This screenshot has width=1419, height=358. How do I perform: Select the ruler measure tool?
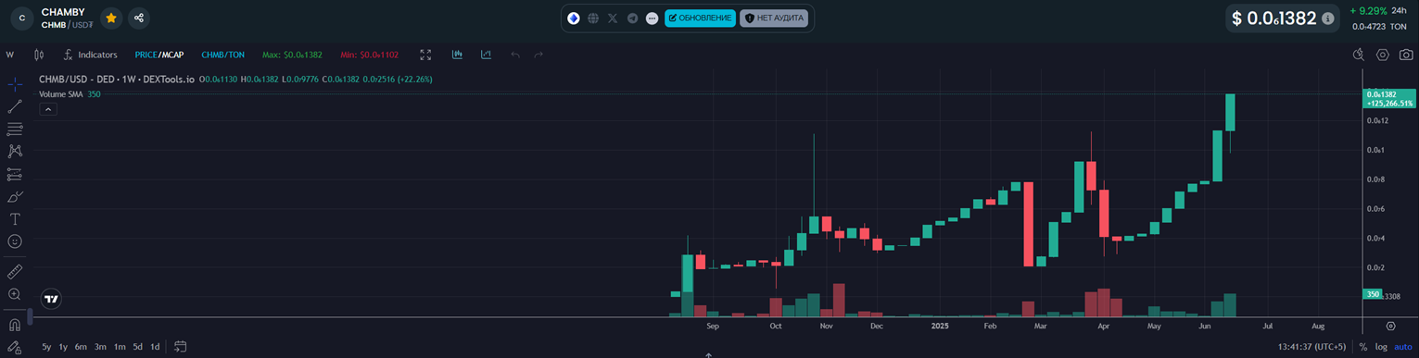coord(15,272)
